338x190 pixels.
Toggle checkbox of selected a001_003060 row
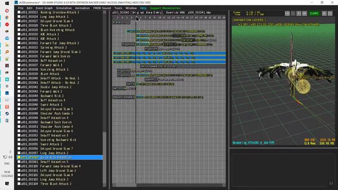point(19,157)
